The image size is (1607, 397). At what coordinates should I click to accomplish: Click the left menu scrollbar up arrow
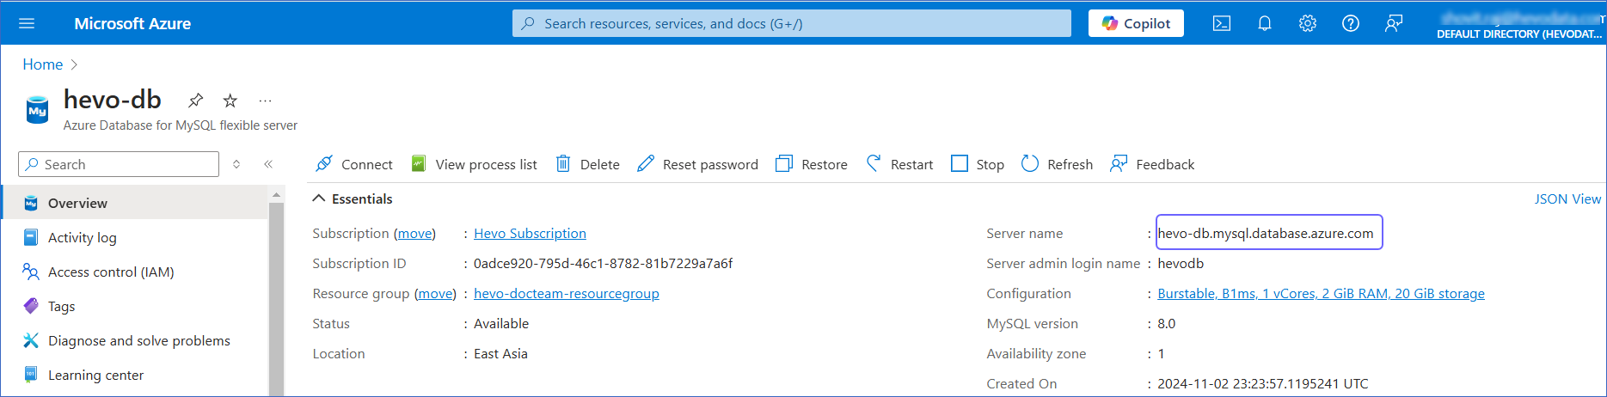click(276, 195)
